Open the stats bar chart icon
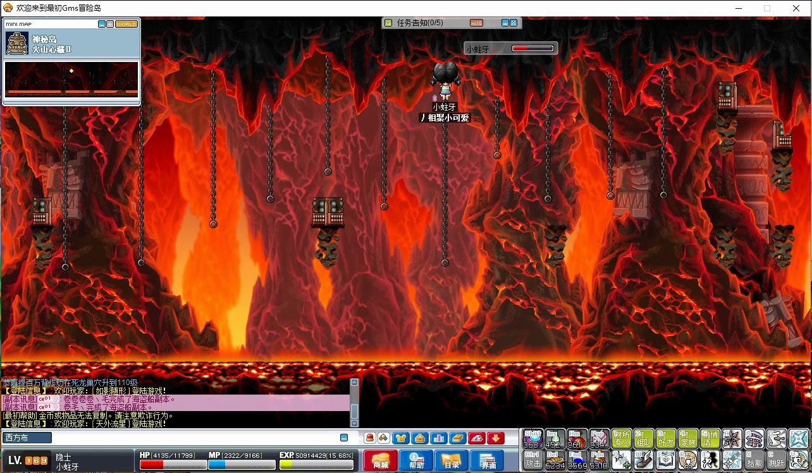Viewport: 812px width, 473px height. (x=438, y=438)
